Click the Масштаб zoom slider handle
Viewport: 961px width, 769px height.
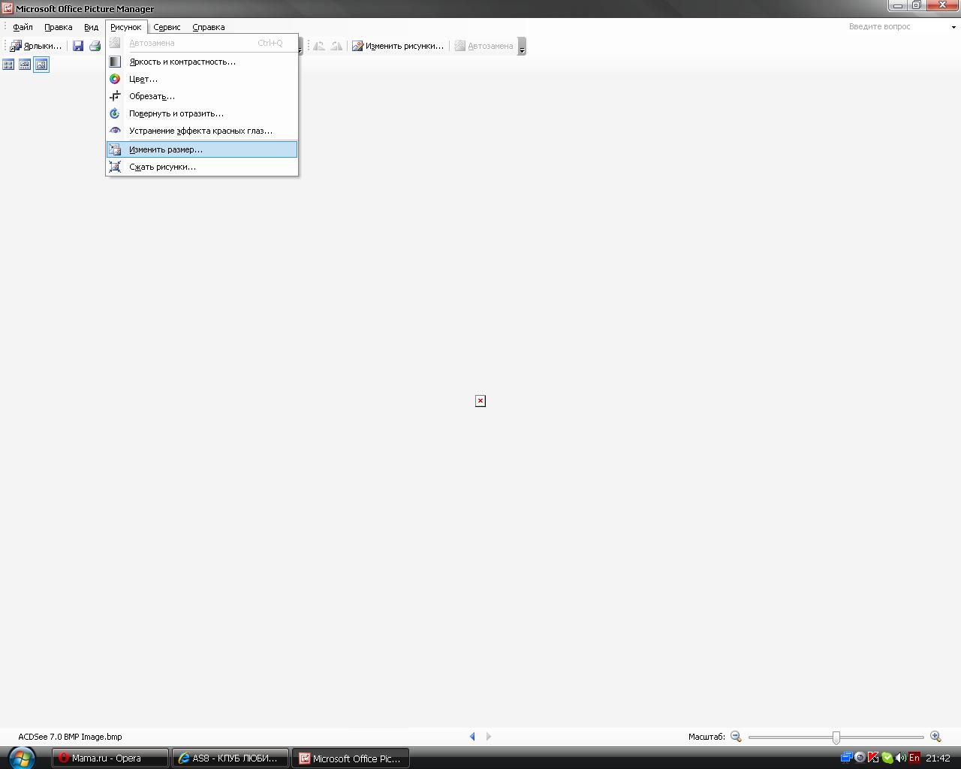(x=836, y=737)
